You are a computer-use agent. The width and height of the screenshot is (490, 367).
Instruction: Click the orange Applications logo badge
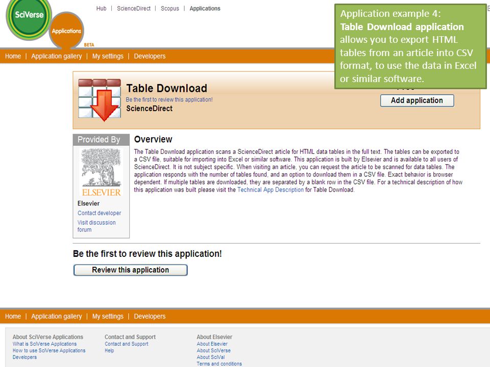pyautogui.click(x=66, y=31)
